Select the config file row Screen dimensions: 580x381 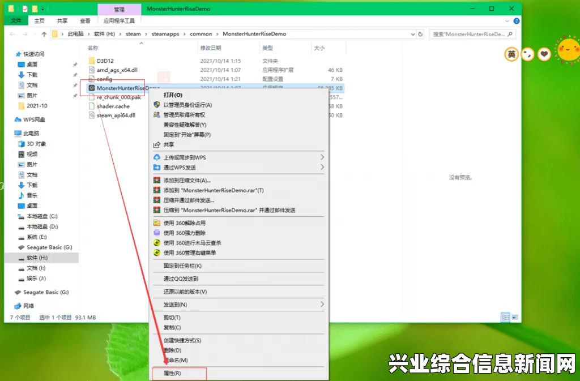click(x=216, y=79)
